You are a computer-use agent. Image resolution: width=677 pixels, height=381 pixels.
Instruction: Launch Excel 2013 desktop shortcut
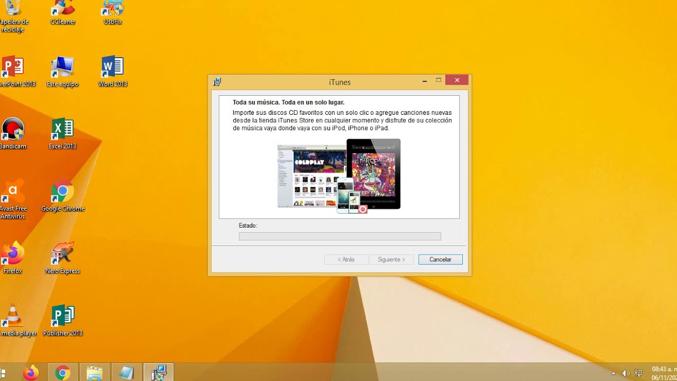(x=62, y=134)
